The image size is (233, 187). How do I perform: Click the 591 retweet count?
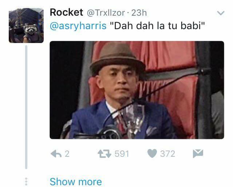(122, 154)
